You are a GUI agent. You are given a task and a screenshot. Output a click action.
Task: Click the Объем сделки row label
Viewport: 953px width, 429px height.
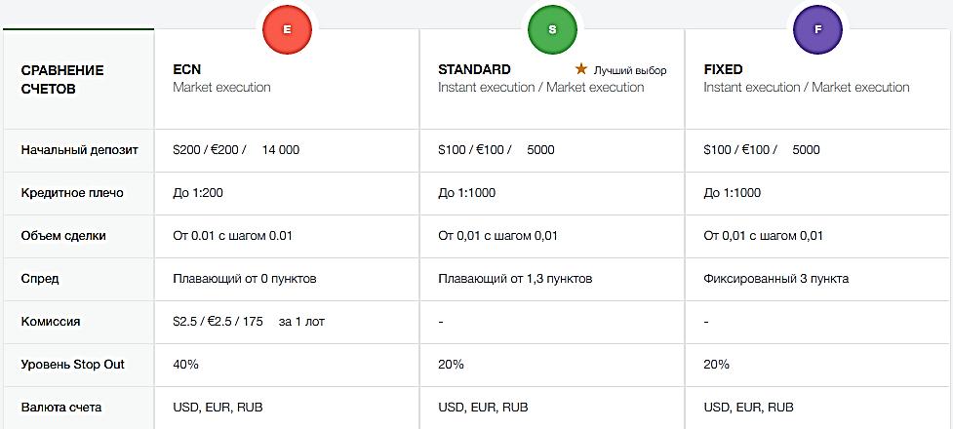coord(63,236)
